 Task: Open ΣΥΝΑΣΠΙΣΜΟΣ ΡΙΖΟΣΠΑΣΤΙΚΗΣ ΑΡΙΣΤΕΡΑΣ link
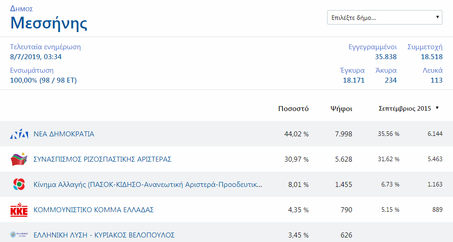click(x=103, y=159)
